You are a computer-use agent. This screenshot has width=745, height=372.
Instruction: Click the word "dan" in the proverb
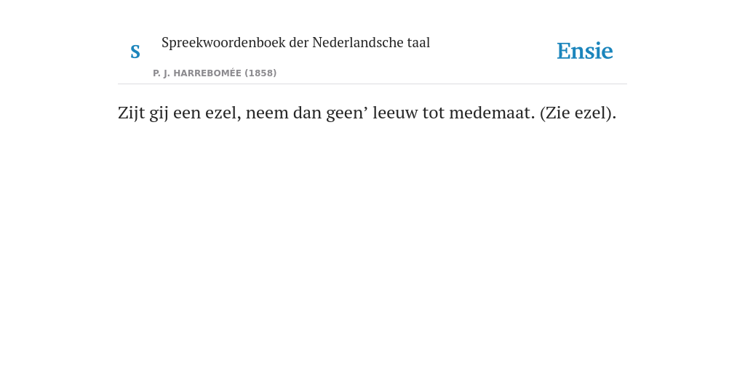[308, 113]
